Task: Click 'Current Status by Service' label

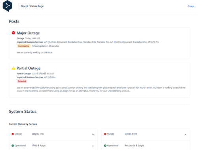Action: click(x=23, y=124)
